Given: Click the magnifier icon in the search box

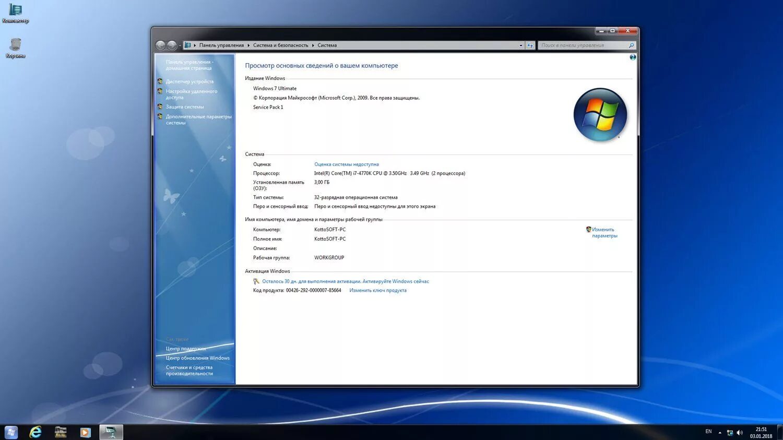Looking at the screenshot, I should coord(631,45).
